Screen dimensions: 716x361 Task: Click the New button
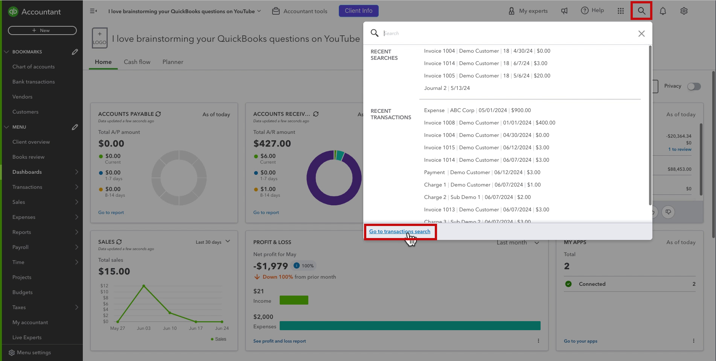tap(42, 30)
